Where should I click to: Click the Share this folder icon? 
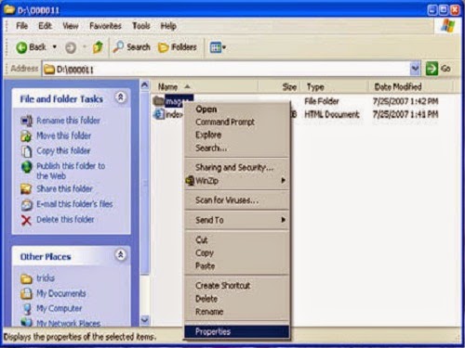pyautogui.click(x=26, y=188)
